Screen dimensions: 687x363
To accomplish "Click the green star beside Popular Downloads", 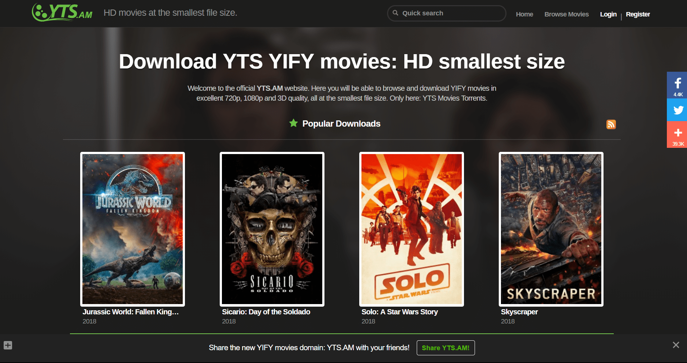I will coord(293,123).
